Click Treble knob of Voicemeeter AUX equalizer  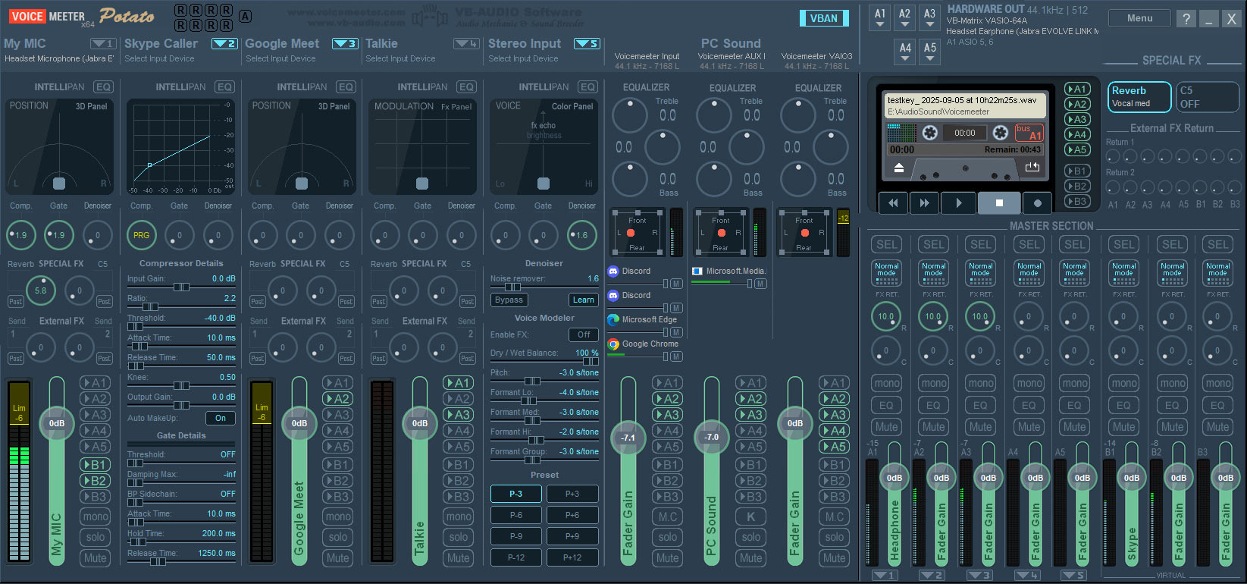coord(714,115)
